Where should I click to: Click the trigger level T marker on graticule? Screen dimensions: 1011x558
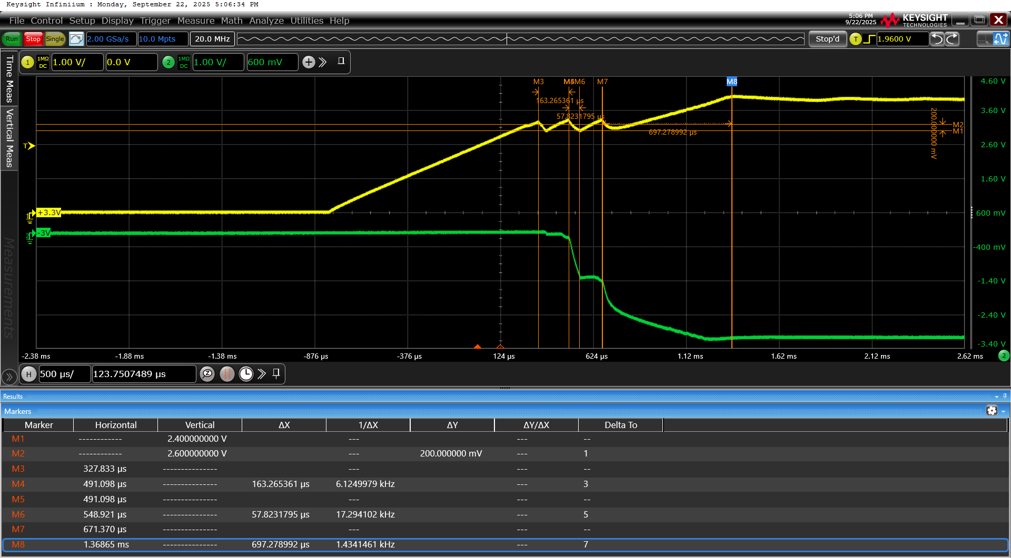(29, 146)
